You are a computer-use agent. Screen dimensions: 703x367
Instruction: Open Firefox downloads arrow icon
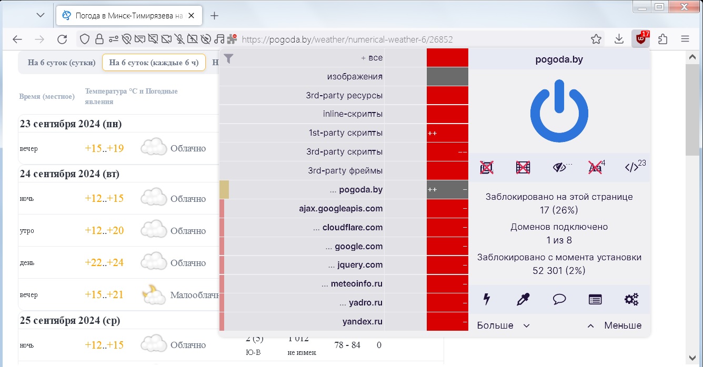pos(619,39)
